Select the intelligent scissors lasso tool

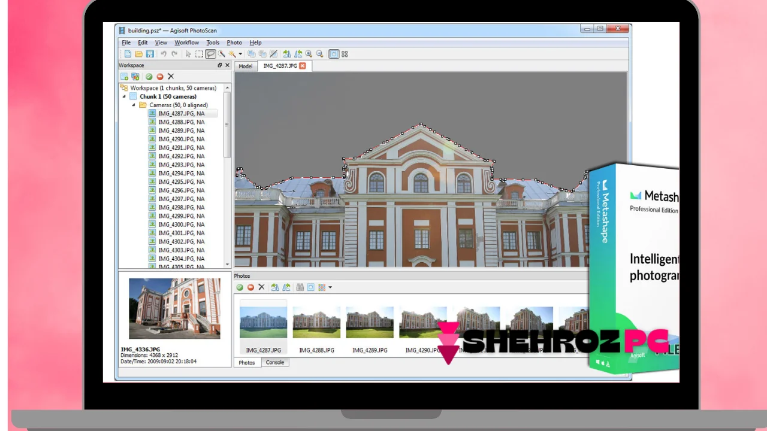tap(210, 54)
